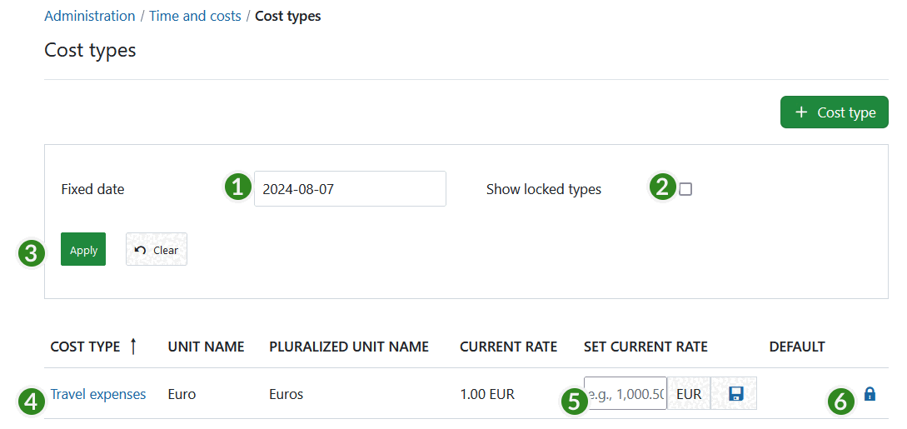Click the Show locked types label

[543, 189]
